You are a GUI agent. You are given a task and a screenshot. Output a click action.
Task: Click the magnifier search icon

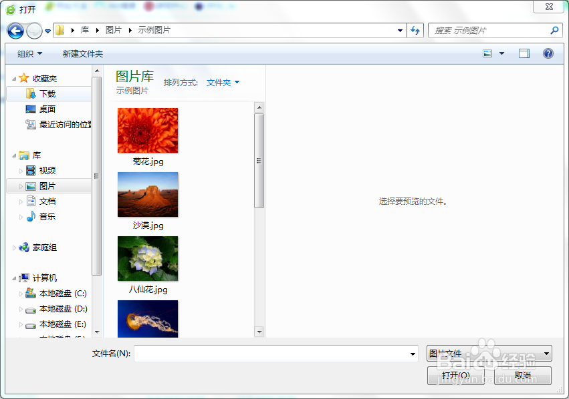point(554,31)
